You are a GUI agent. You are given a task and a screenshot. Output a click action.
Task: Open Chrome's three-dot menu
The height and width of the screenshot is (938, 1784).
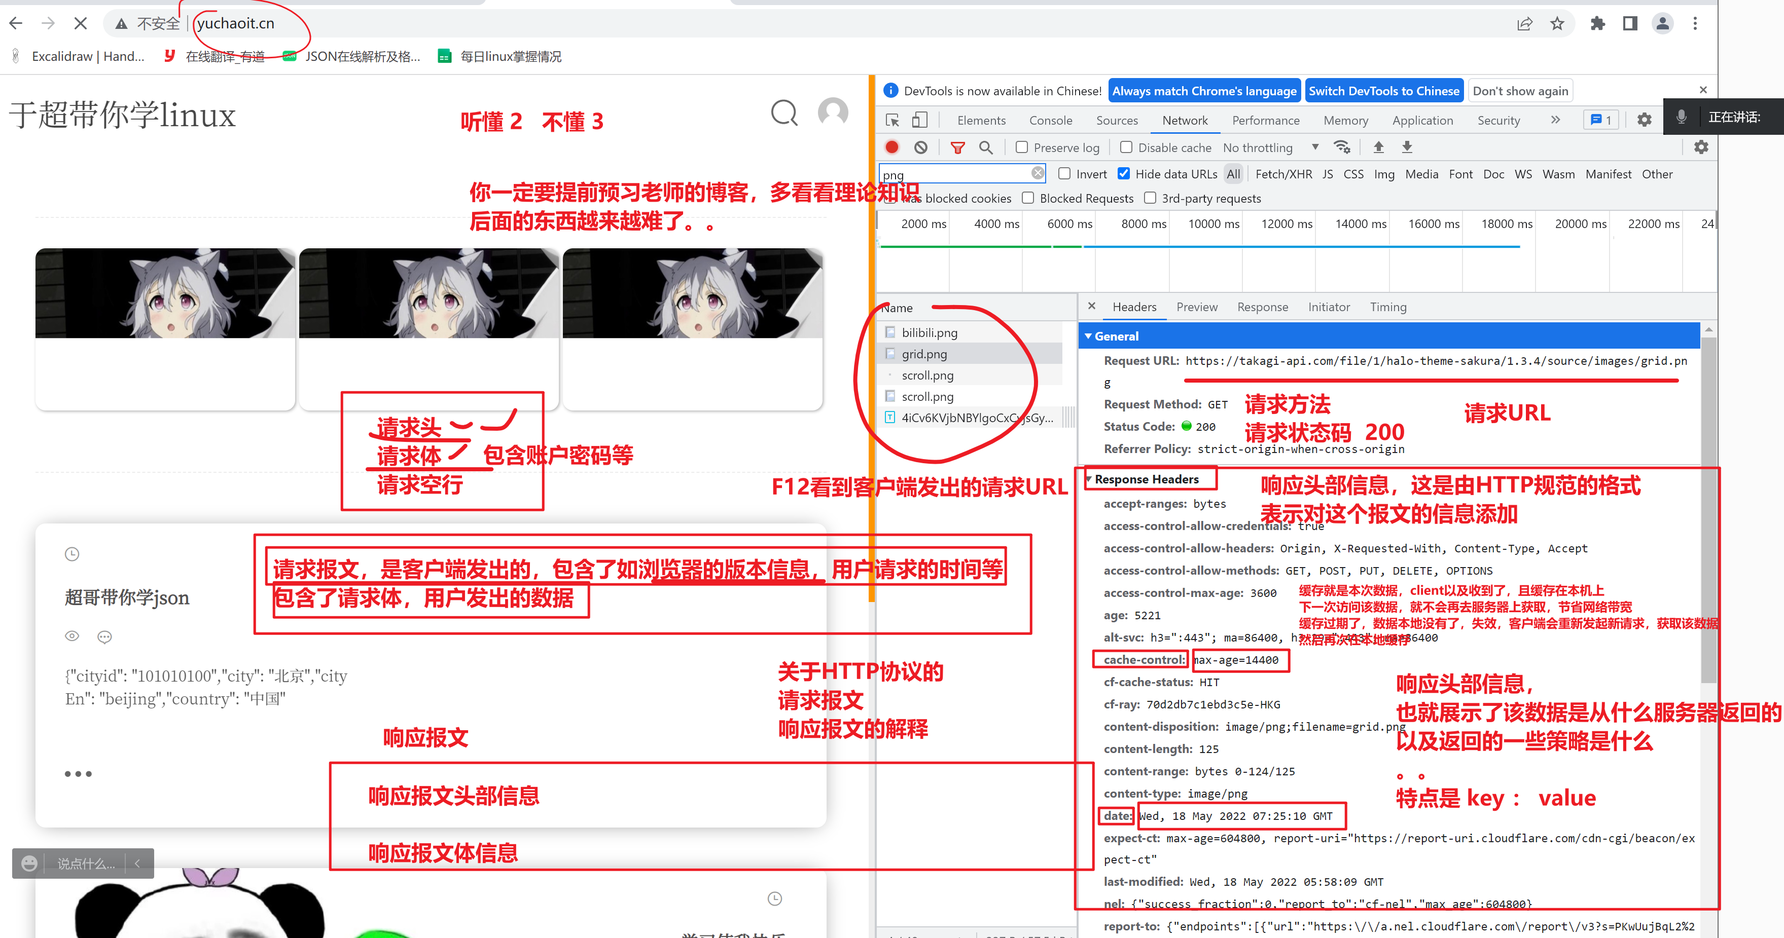[1695, 24]
